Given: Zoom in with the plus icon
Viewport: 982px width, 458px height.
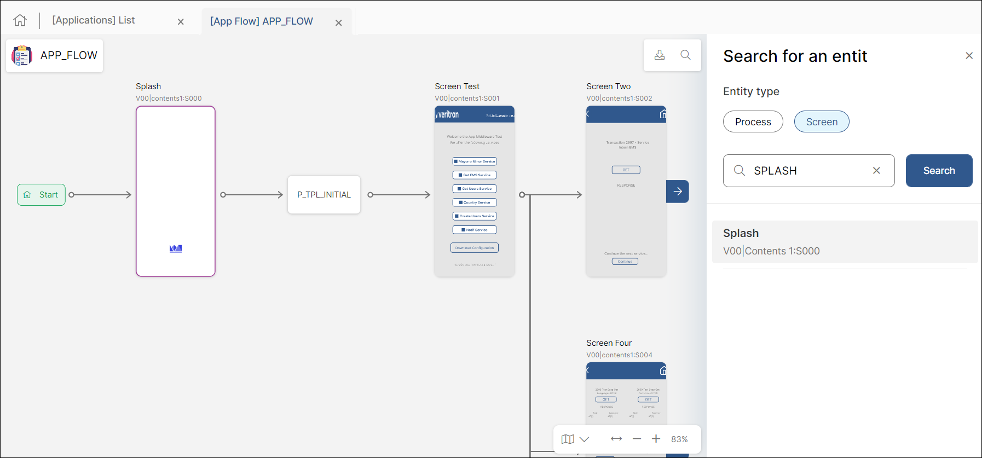Looking at the screenshot, I should [x=656, y=439].
